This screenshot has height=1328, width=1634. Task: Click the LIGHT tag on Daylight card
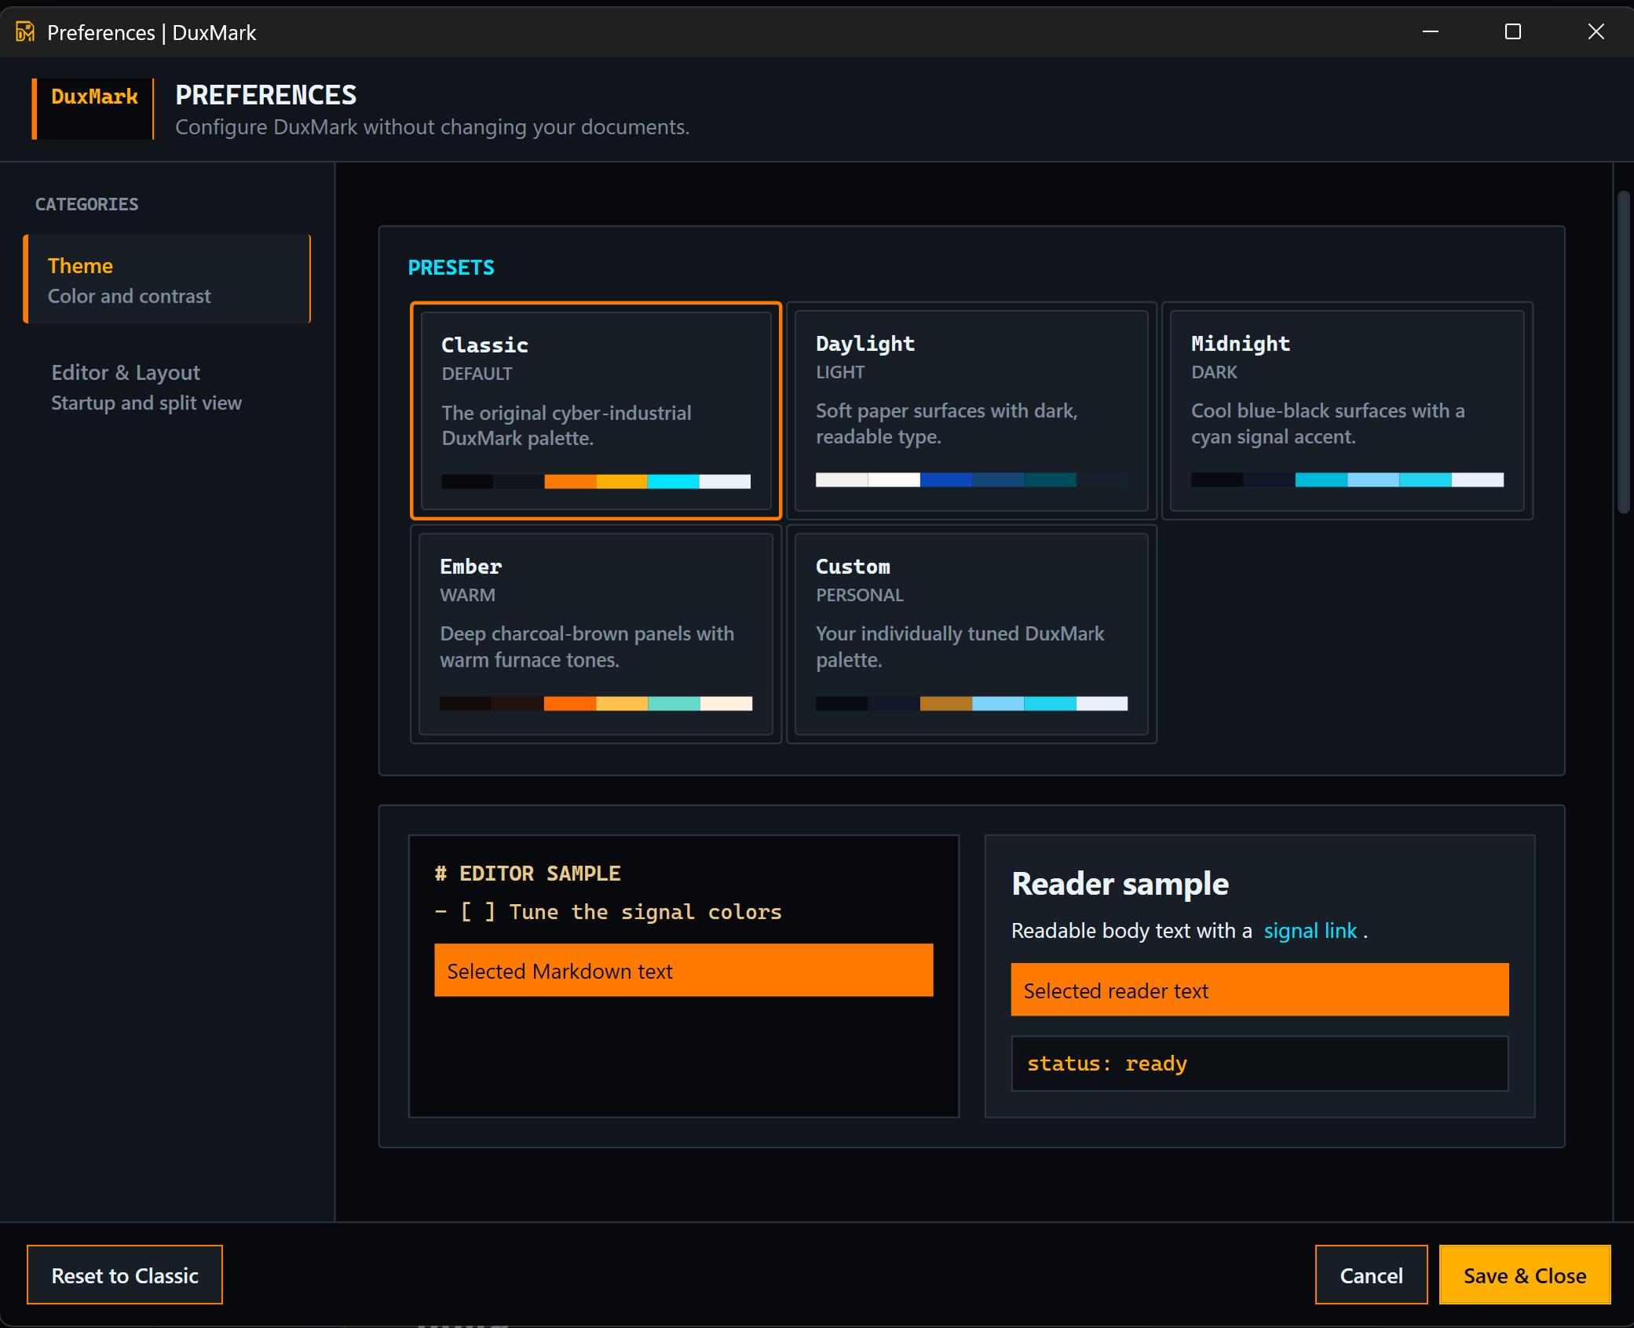pos(840,372)
